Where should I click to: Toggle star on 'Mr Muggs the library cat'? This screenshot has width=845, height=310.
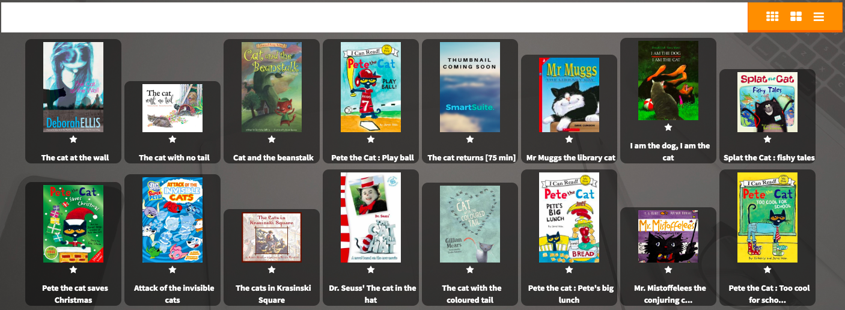click(x=569, y=139)
